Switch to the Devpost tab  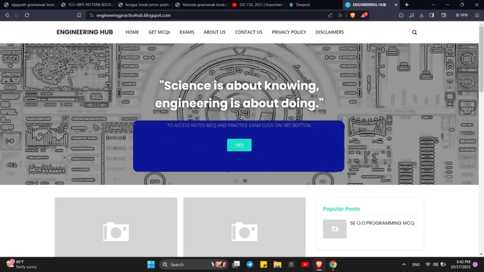coord(315,5)
